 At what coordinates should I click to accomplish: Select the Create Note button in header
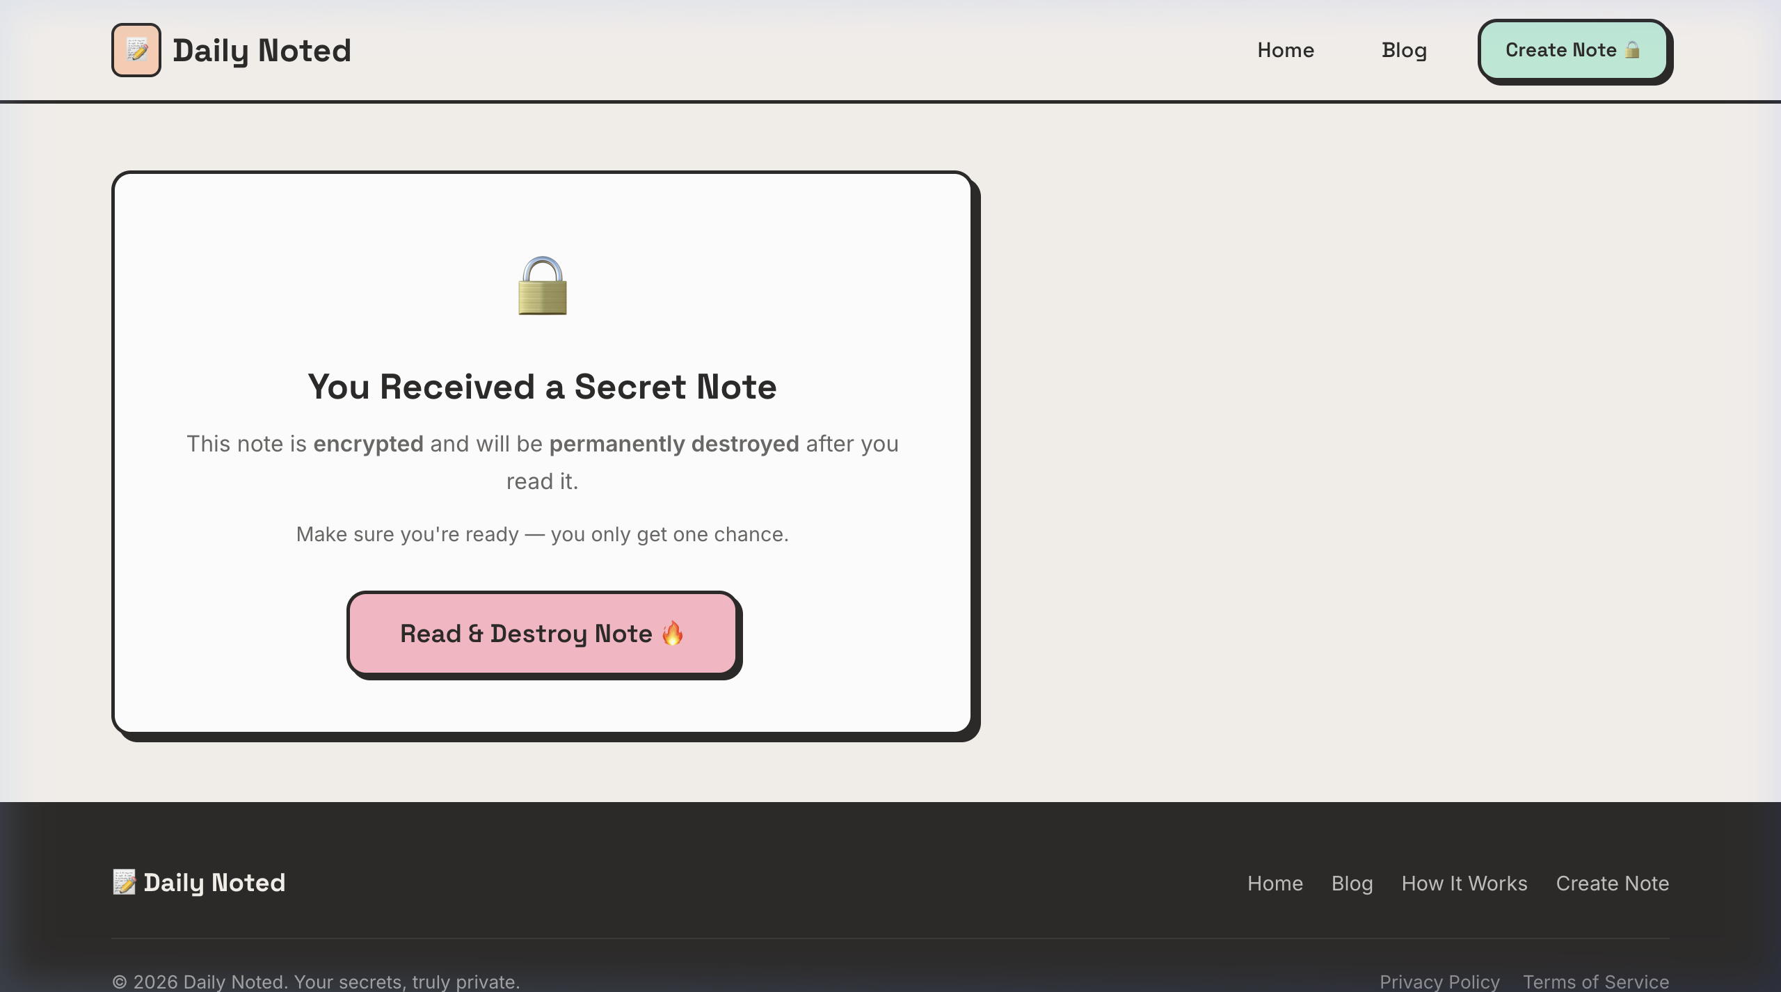[x=1574, y=49]
